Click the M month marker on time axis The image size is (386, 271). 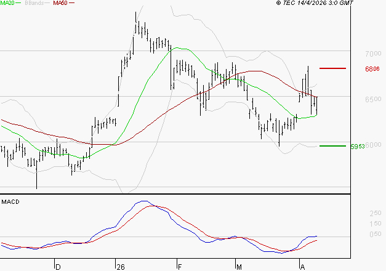point(239,267)
